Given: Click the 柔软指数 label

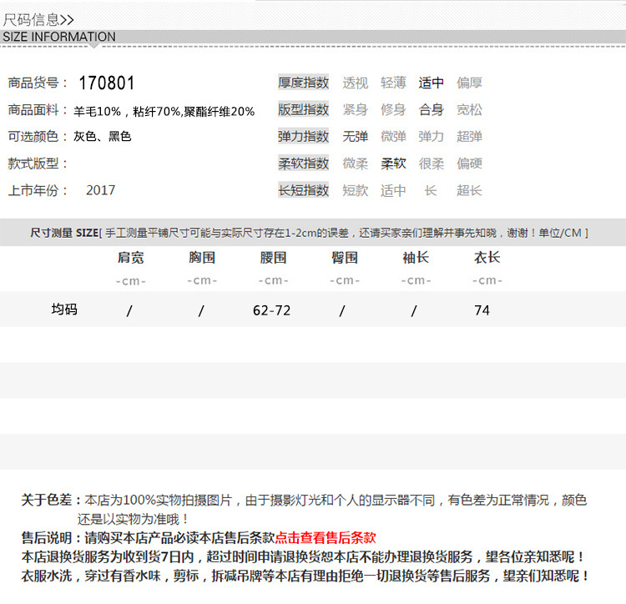Looking at the screenshot, I should click(x=304, y=164).
